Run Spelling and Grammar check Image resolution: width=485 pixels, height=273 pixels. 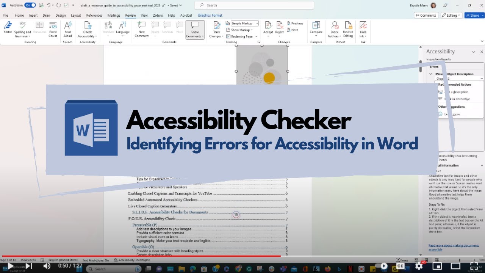[x=22, y=29]
